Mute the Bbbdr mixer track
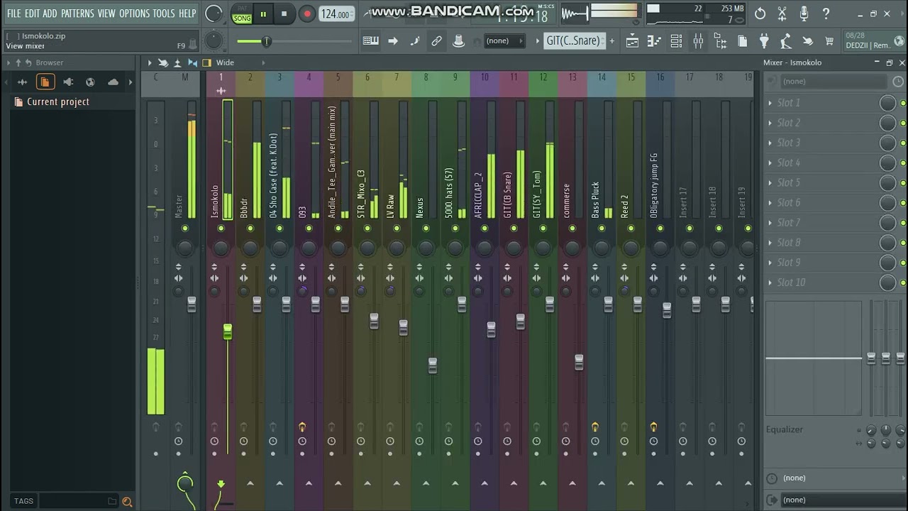 tap(250, 229)
